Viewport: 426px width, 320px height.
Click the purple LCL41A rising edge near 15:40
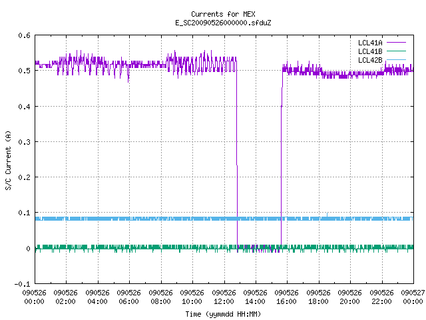coord(282,158)
